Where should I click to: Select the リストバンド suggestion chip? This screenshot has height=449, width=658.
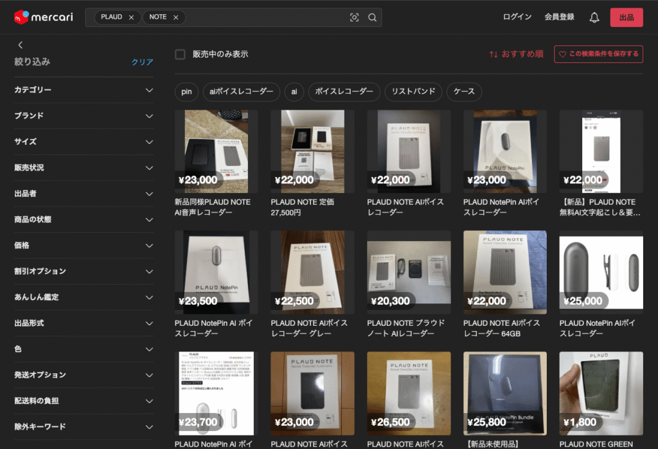(x=413, y=92)
